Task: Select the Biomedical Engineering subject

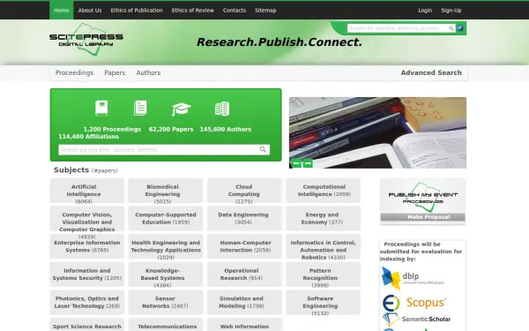Action: (x=166, y=191)
